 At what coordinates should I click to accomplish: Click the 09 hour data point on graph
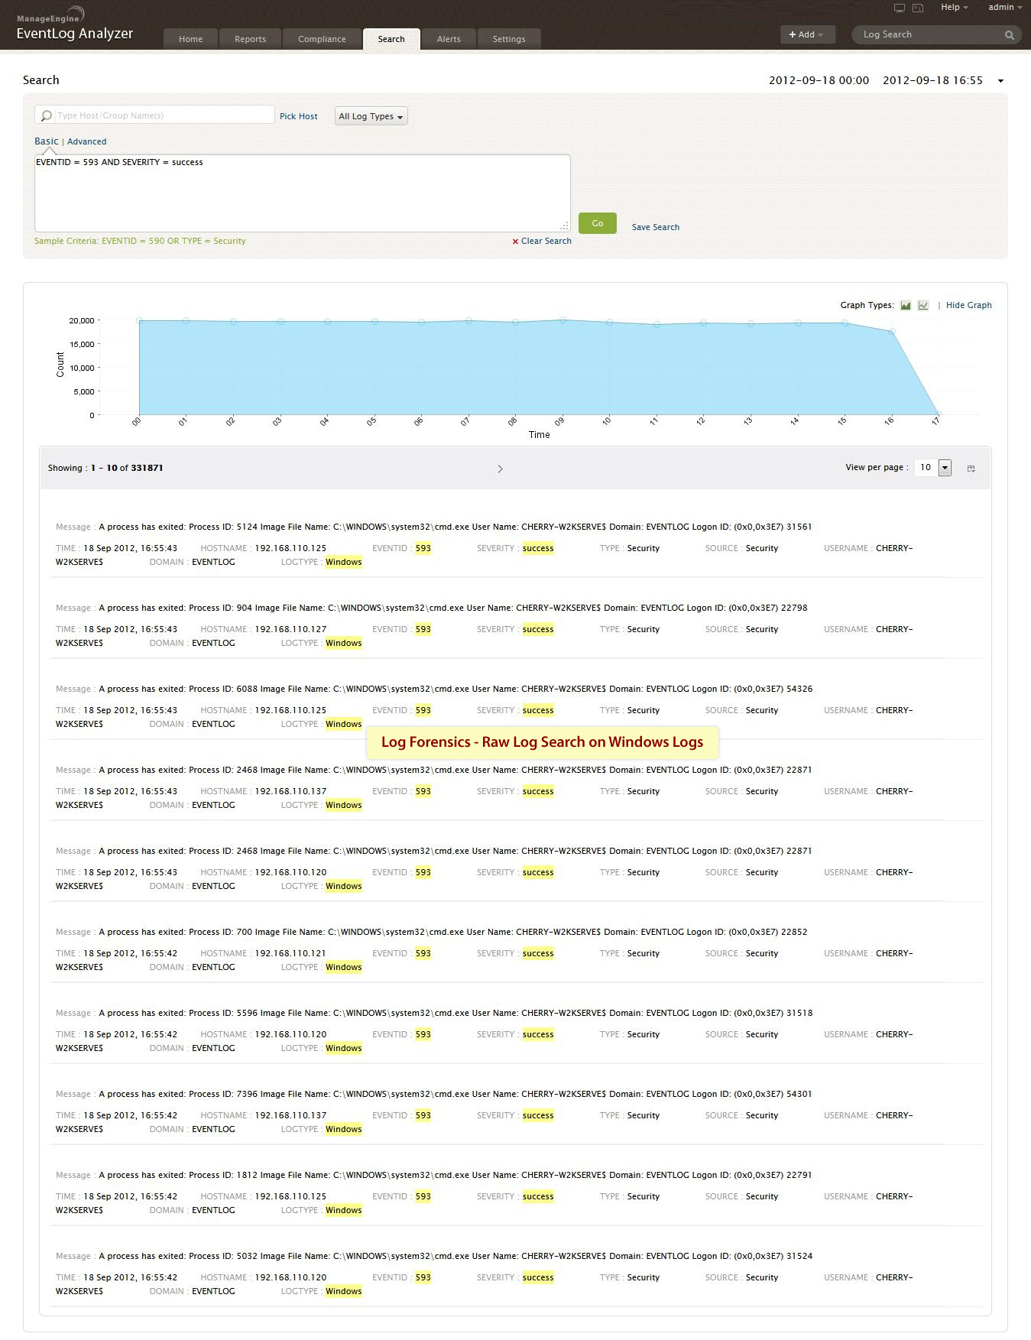[x=563, y=320]
